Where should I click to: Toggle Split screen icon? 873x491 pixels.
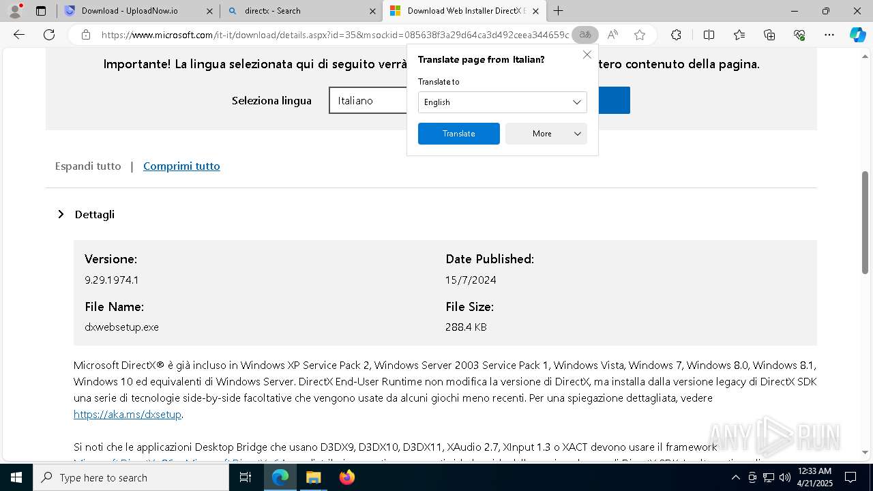pos(709,35)
